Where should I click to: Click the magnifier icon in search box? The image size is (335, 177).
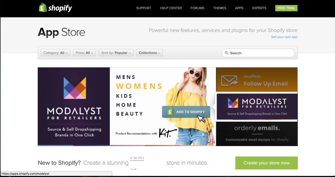pos(226,53)
